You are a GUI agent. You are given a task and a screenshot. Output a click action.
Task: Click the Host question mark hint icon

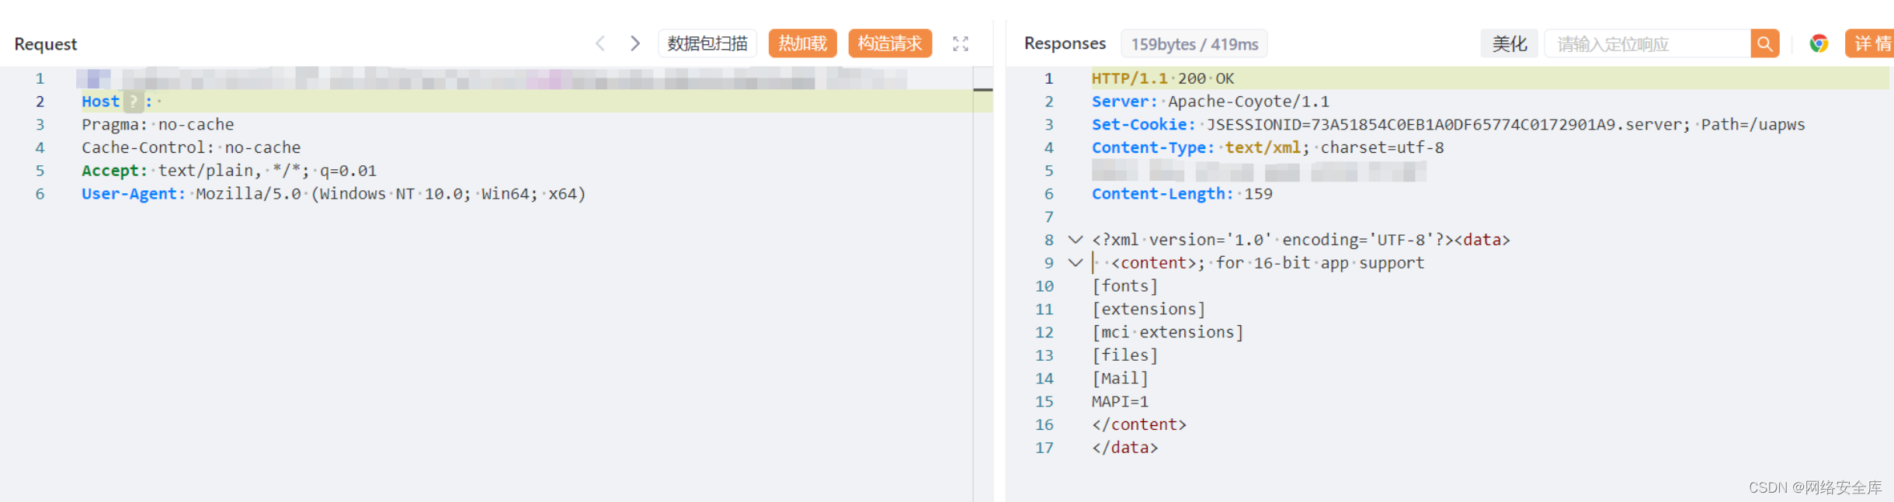point(134,102)
